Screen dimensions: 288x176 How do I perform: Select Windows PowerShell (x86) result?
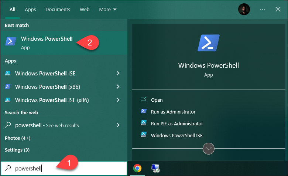click(x=64, y=87)
